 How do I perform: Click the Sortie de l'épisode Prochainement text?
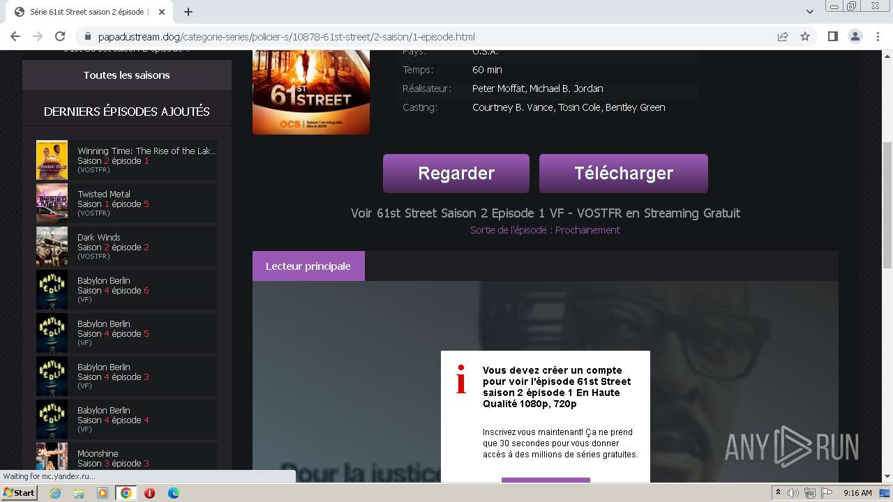click(x=545, y=230)
